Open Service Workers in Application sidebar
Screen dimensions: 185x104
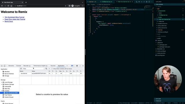[x=9, y=74]
